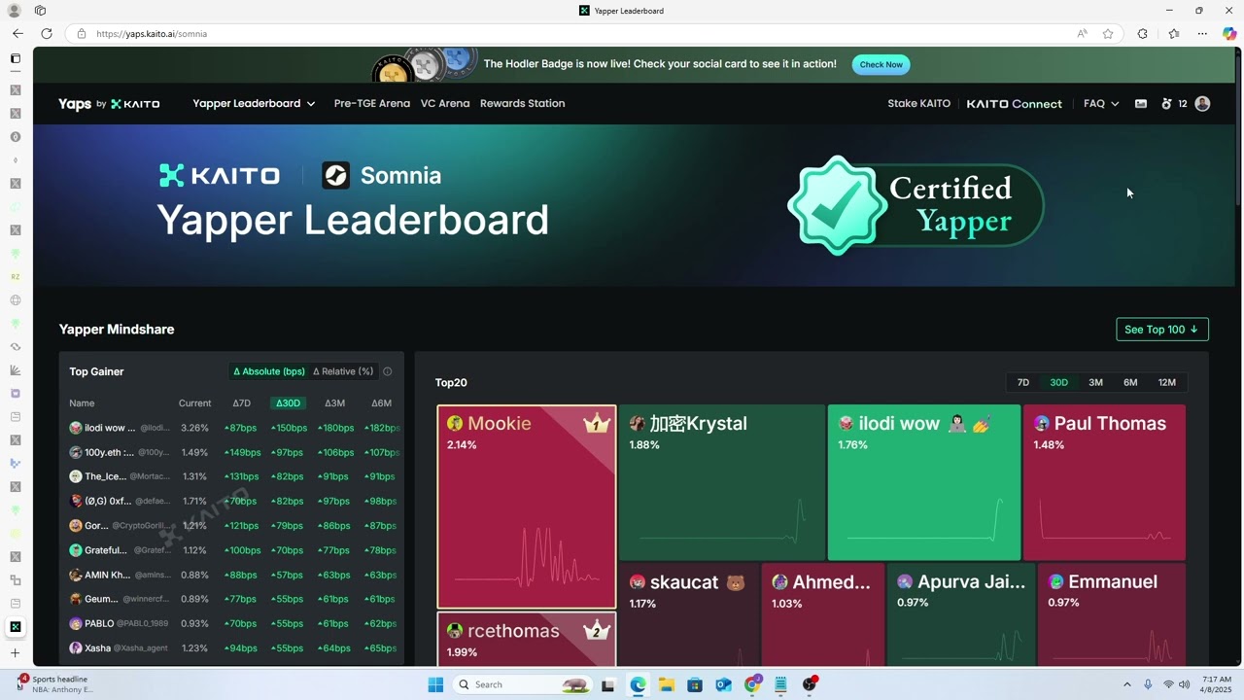Open the Favorites list icon
The height and width of the screenshot is (700, 1244).
1173,33
